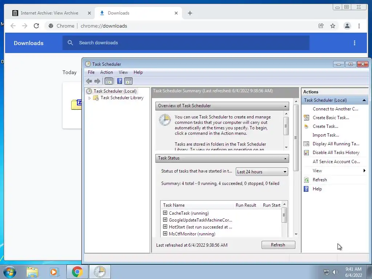Click the Back arrow in Task Scheduler toolbar
The height and width of the screenshot is (279, 372).
[89, 81]
